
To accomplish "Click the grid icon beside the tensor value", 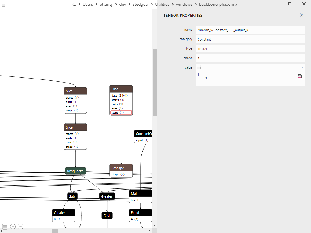I will click(199, 67).
